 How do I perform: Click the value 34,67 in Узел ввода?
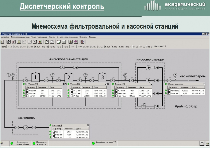click(x=69, y=132)
